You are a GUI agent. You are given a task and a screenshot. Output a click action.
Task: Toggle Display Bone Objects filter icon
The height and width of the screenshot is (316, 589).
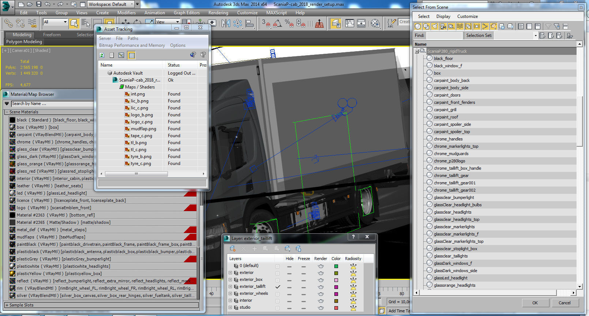[485, 26]
